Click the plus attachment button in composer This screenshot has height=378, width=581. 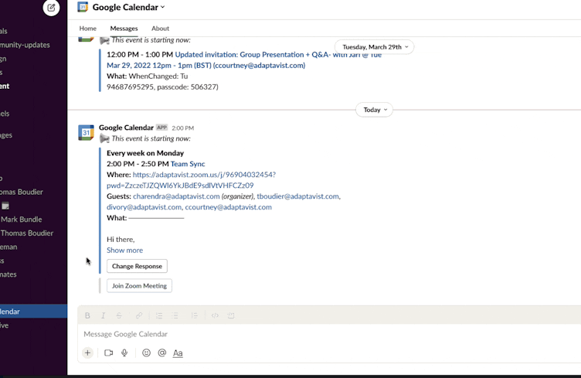click(87, 352)
